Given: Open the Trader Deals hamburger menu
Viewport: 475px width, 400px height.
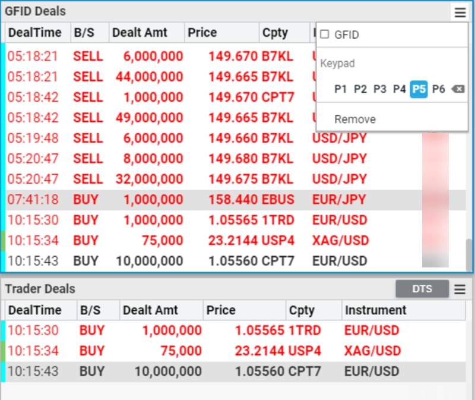Looking at the screenshot, I should [460, 289].
